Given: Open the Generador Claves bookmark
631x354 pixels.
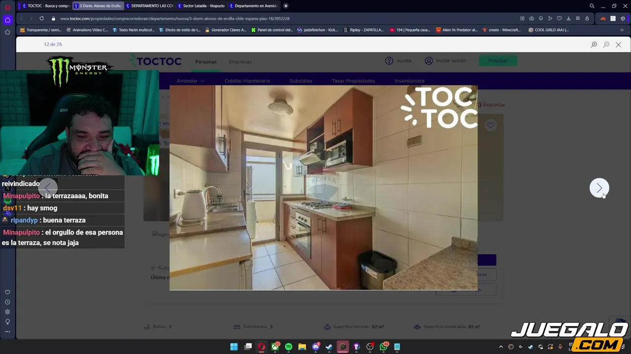Looking at the screenshot, I should 225,30.
